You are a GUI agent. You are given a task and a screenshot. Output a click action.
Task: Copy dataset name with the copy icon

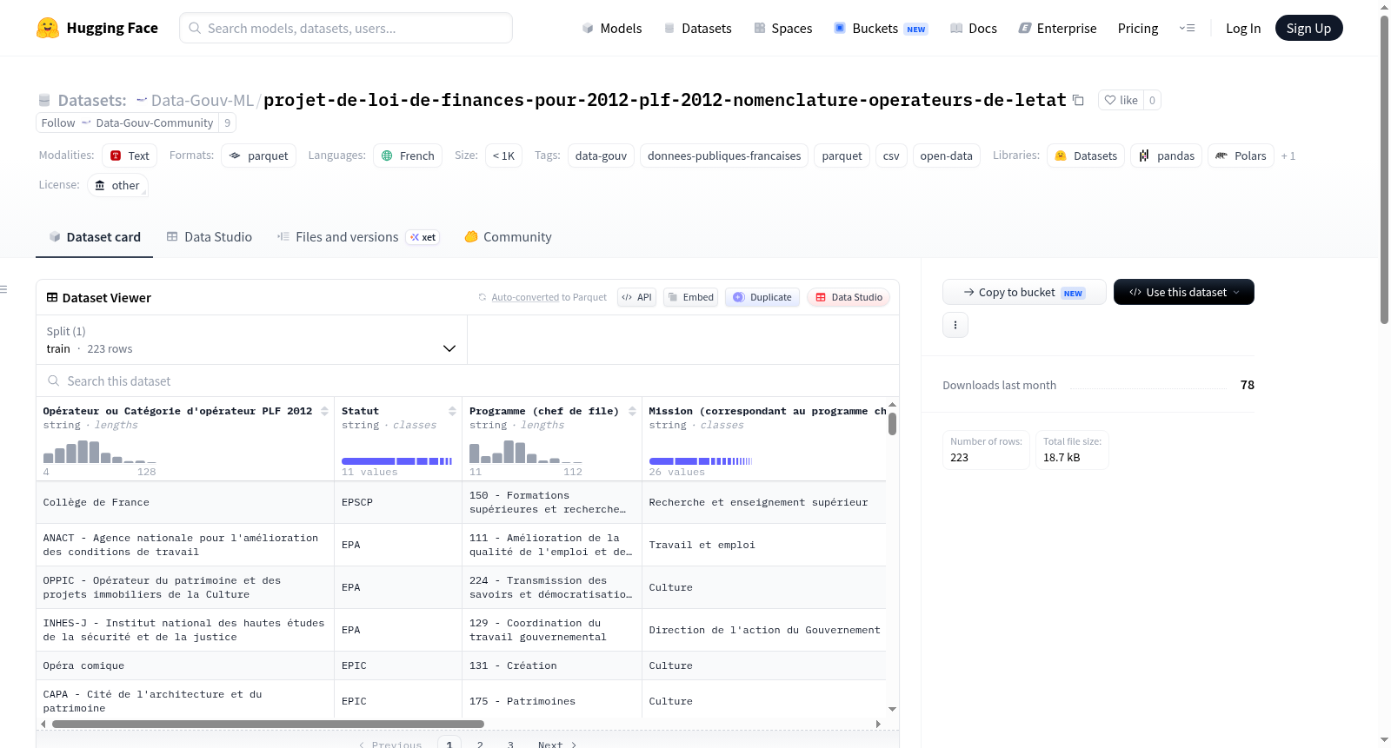[1078, 100]
